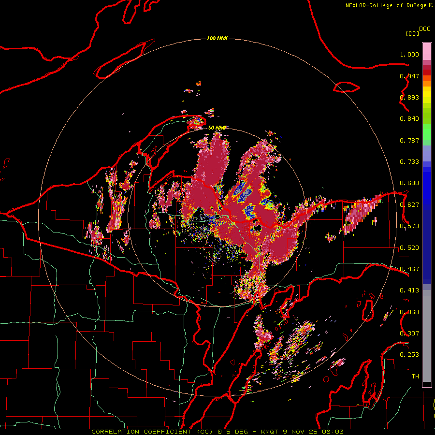The image size is (435, 435).
Task: Select the 0.520 scale value
Action: pos(409,248)
